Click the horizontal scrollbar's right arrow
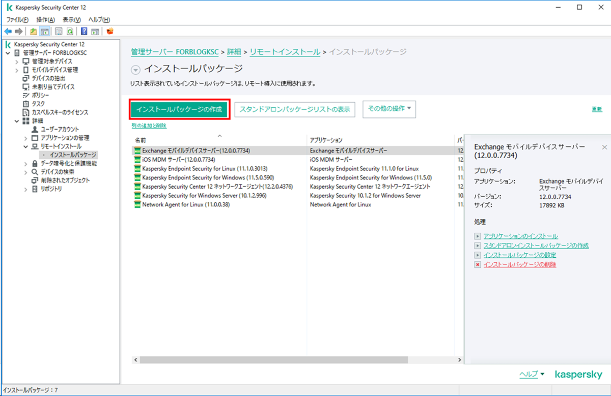 point(460,359)
